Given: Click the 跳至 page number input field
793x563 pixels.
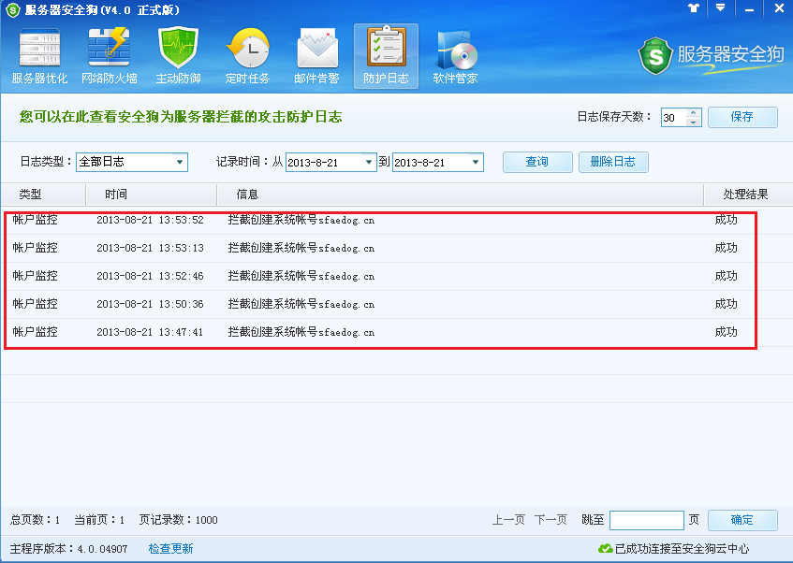Looking at the screenshot, I should point(647,520).
